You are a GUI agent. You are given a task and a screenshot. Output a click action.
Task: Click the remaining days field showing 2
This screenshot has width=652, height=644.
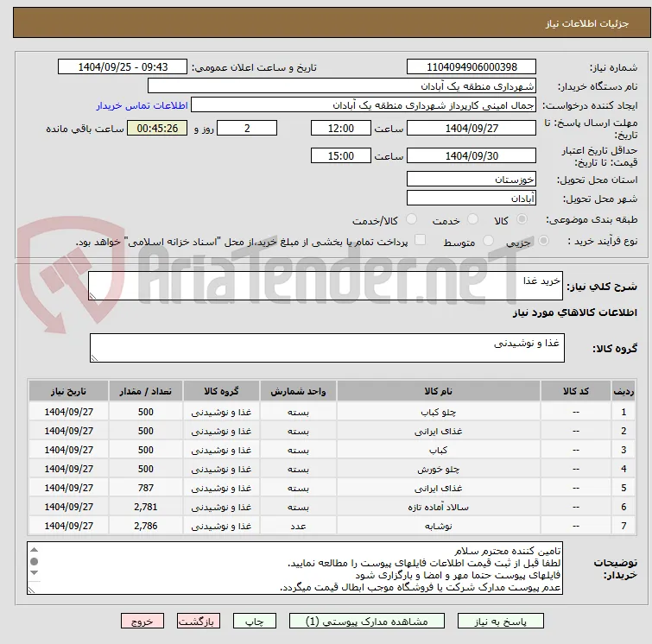247,128
